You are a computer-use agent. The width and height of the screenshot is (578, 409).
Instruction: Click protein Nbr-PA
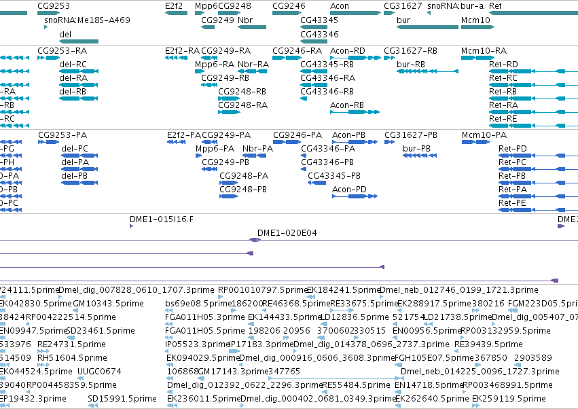(254, 156)
